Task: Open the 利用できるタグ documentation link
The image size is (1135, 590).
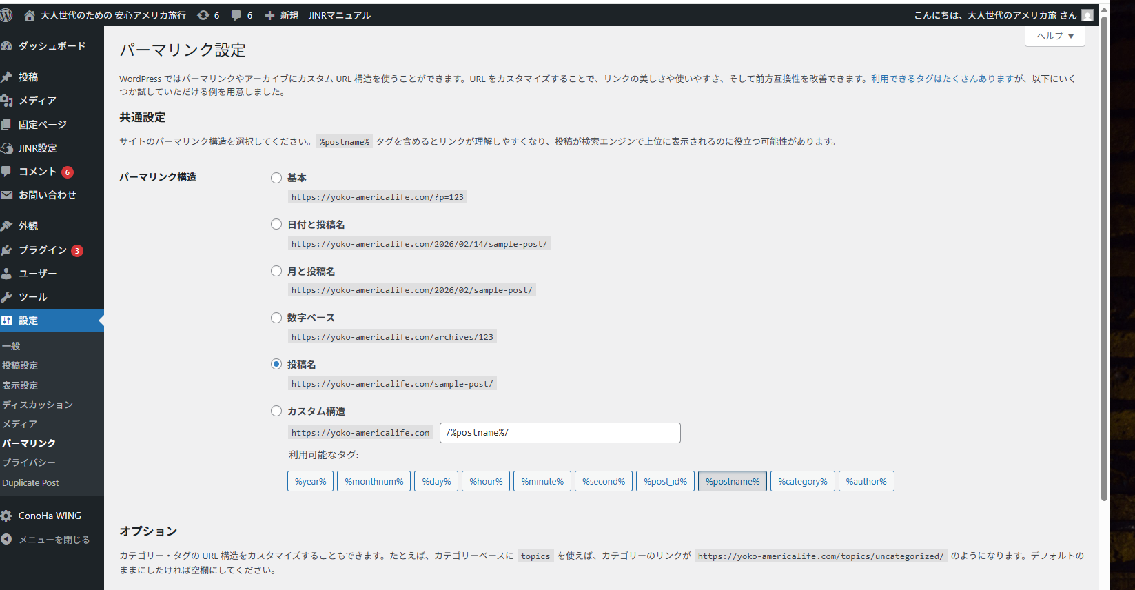Action: click(942, 79)
